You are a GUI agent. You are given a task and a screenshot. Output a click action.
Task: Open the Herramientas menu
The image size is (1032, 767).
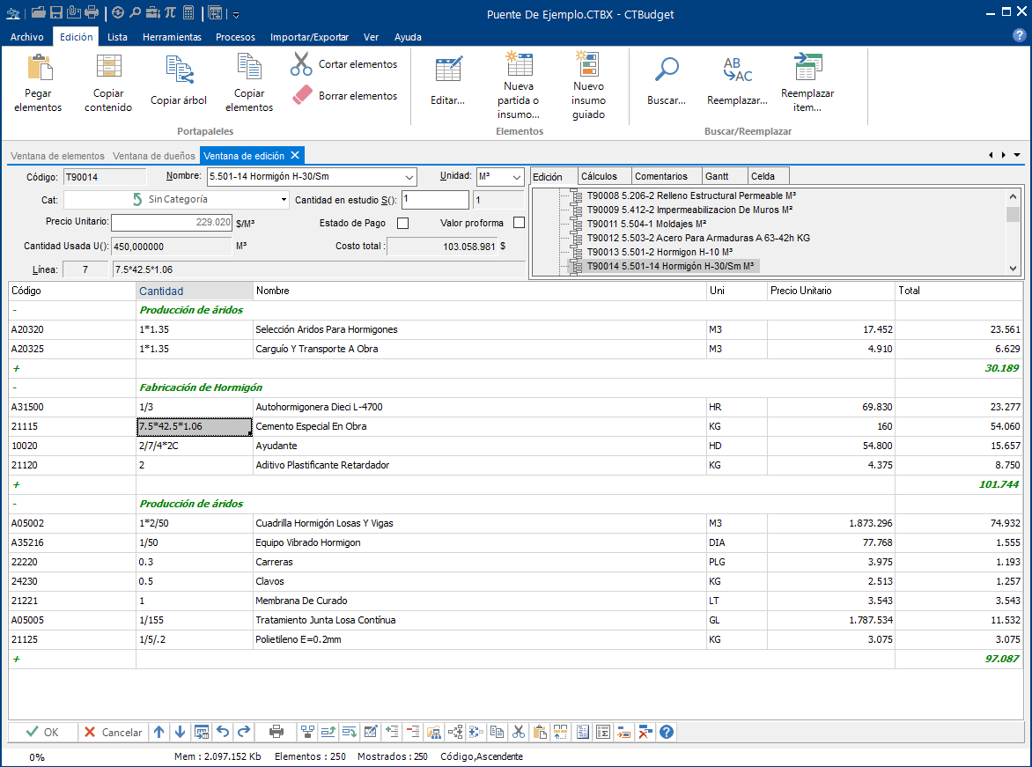tap(172, 37)
